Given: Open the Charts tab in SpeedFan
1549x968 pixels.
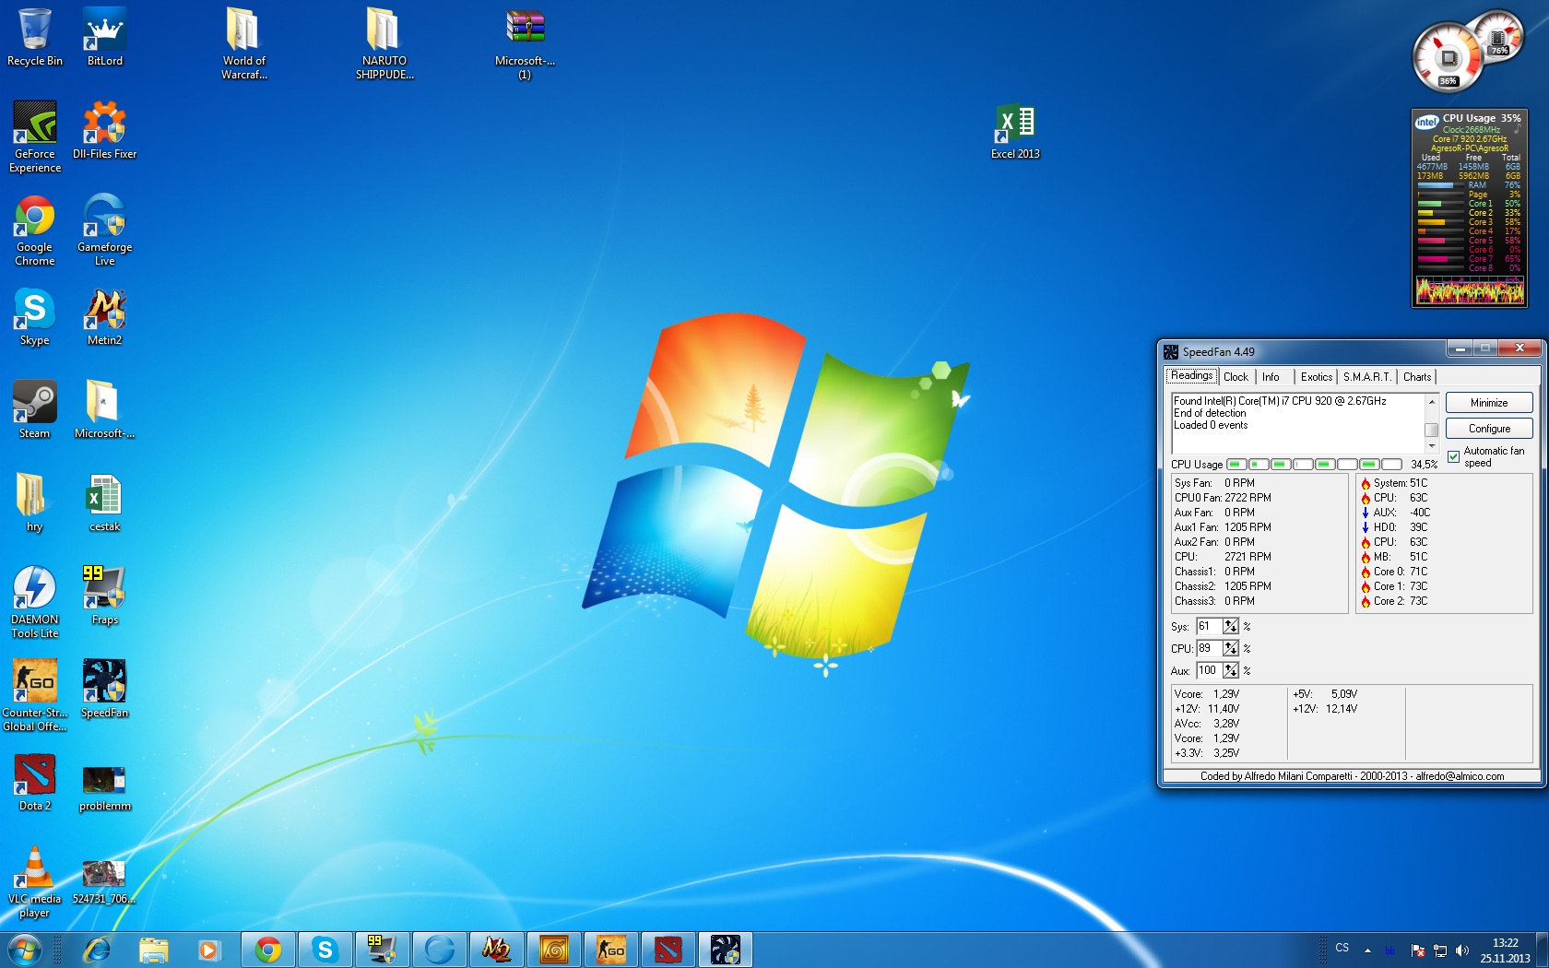Looking at the screenshot, I should [1417, 377].
